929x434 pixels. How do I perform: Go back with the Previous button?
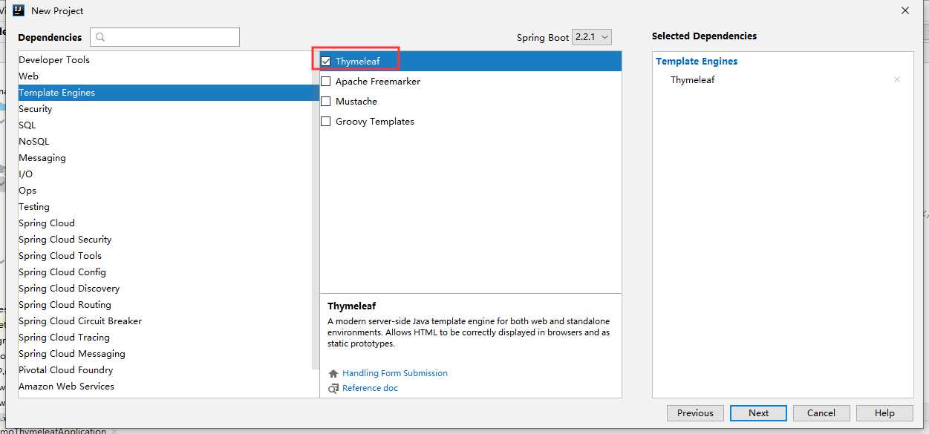[695, 413]
